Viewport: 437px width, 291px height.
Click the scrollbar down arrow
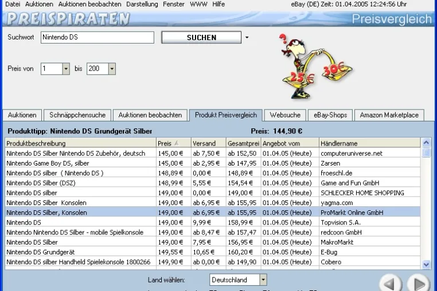pos(426,264)
